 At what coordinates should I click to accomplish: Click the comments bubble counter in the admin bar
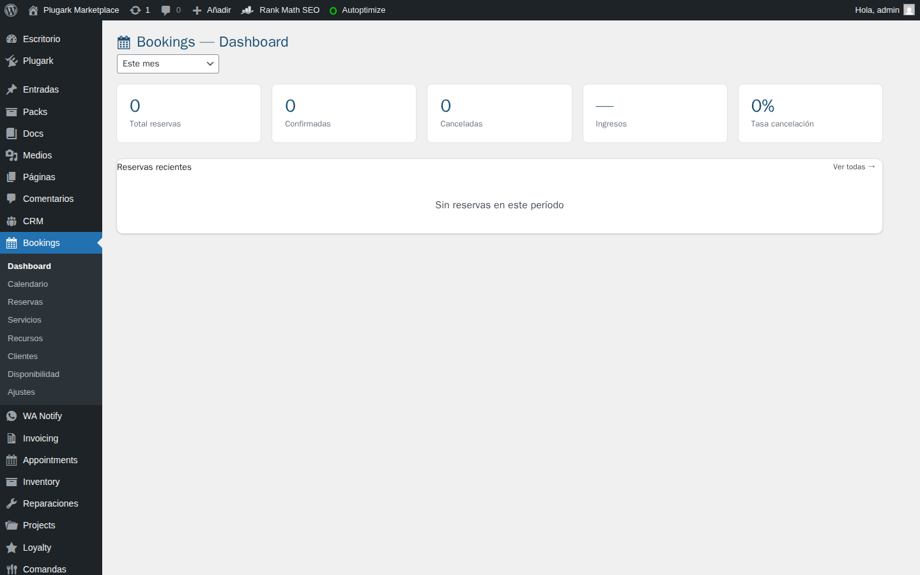[170, 10]
